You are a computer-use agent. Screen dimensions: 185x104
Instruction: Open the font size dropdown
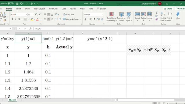pos(33,14)
